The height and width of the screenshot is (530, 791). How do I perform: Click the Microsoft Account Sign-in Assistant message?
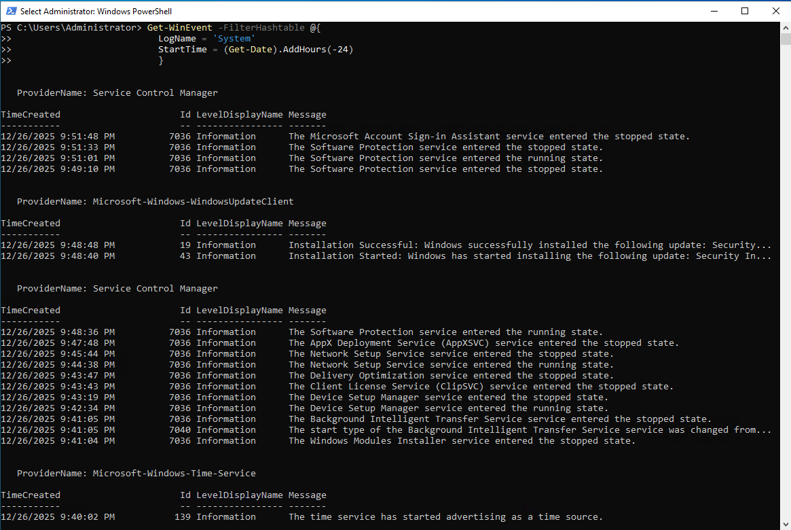489,137
